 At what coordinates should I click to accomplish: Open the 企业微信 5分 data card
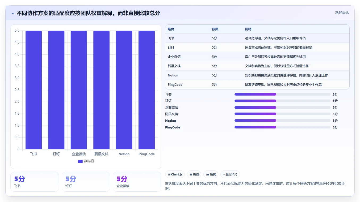click(137, 182)
